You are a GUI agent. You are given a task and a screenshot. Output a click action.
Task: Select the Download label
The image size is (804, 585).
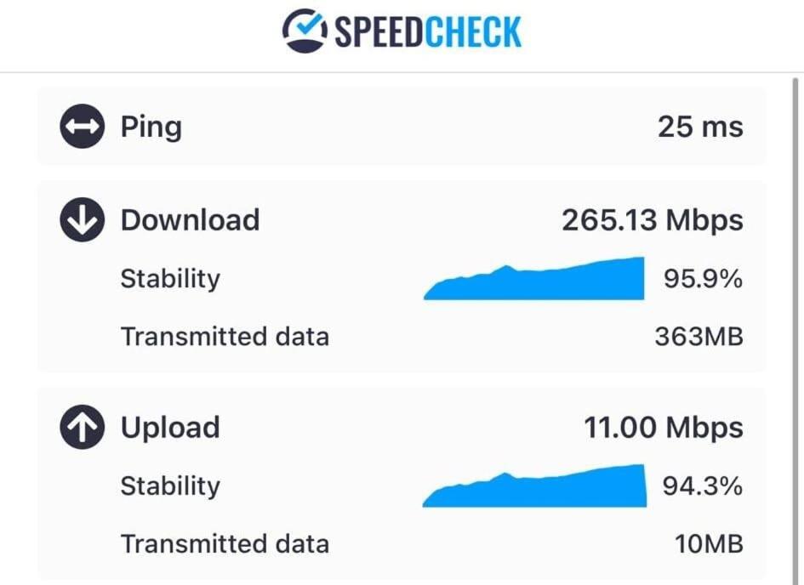(x=191, y=220)
